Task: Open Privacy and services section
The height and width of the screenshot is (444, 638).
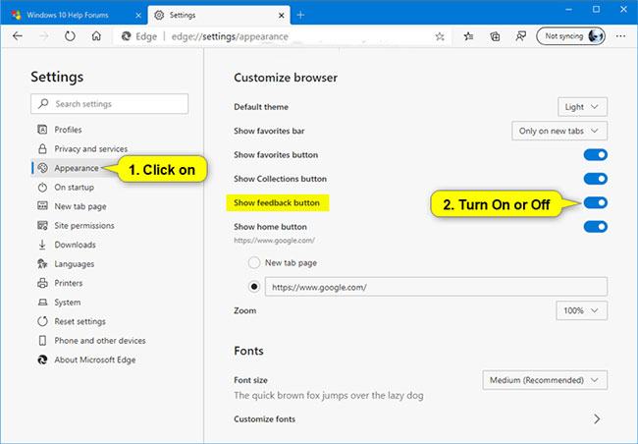Action: [x=90, y=148]
